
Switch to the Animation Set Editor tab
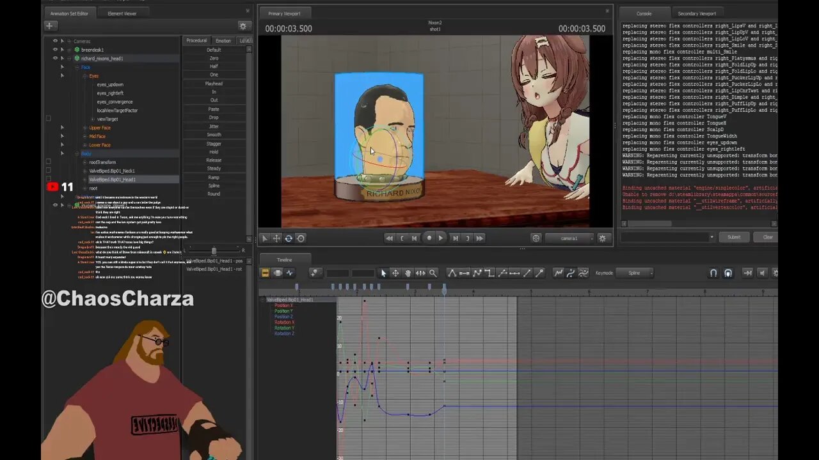click(69, 13)
